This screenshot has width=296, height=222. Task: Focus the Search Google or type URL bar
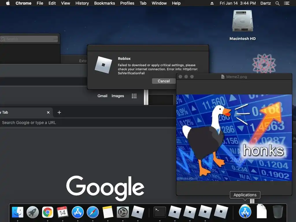point(88,123)
